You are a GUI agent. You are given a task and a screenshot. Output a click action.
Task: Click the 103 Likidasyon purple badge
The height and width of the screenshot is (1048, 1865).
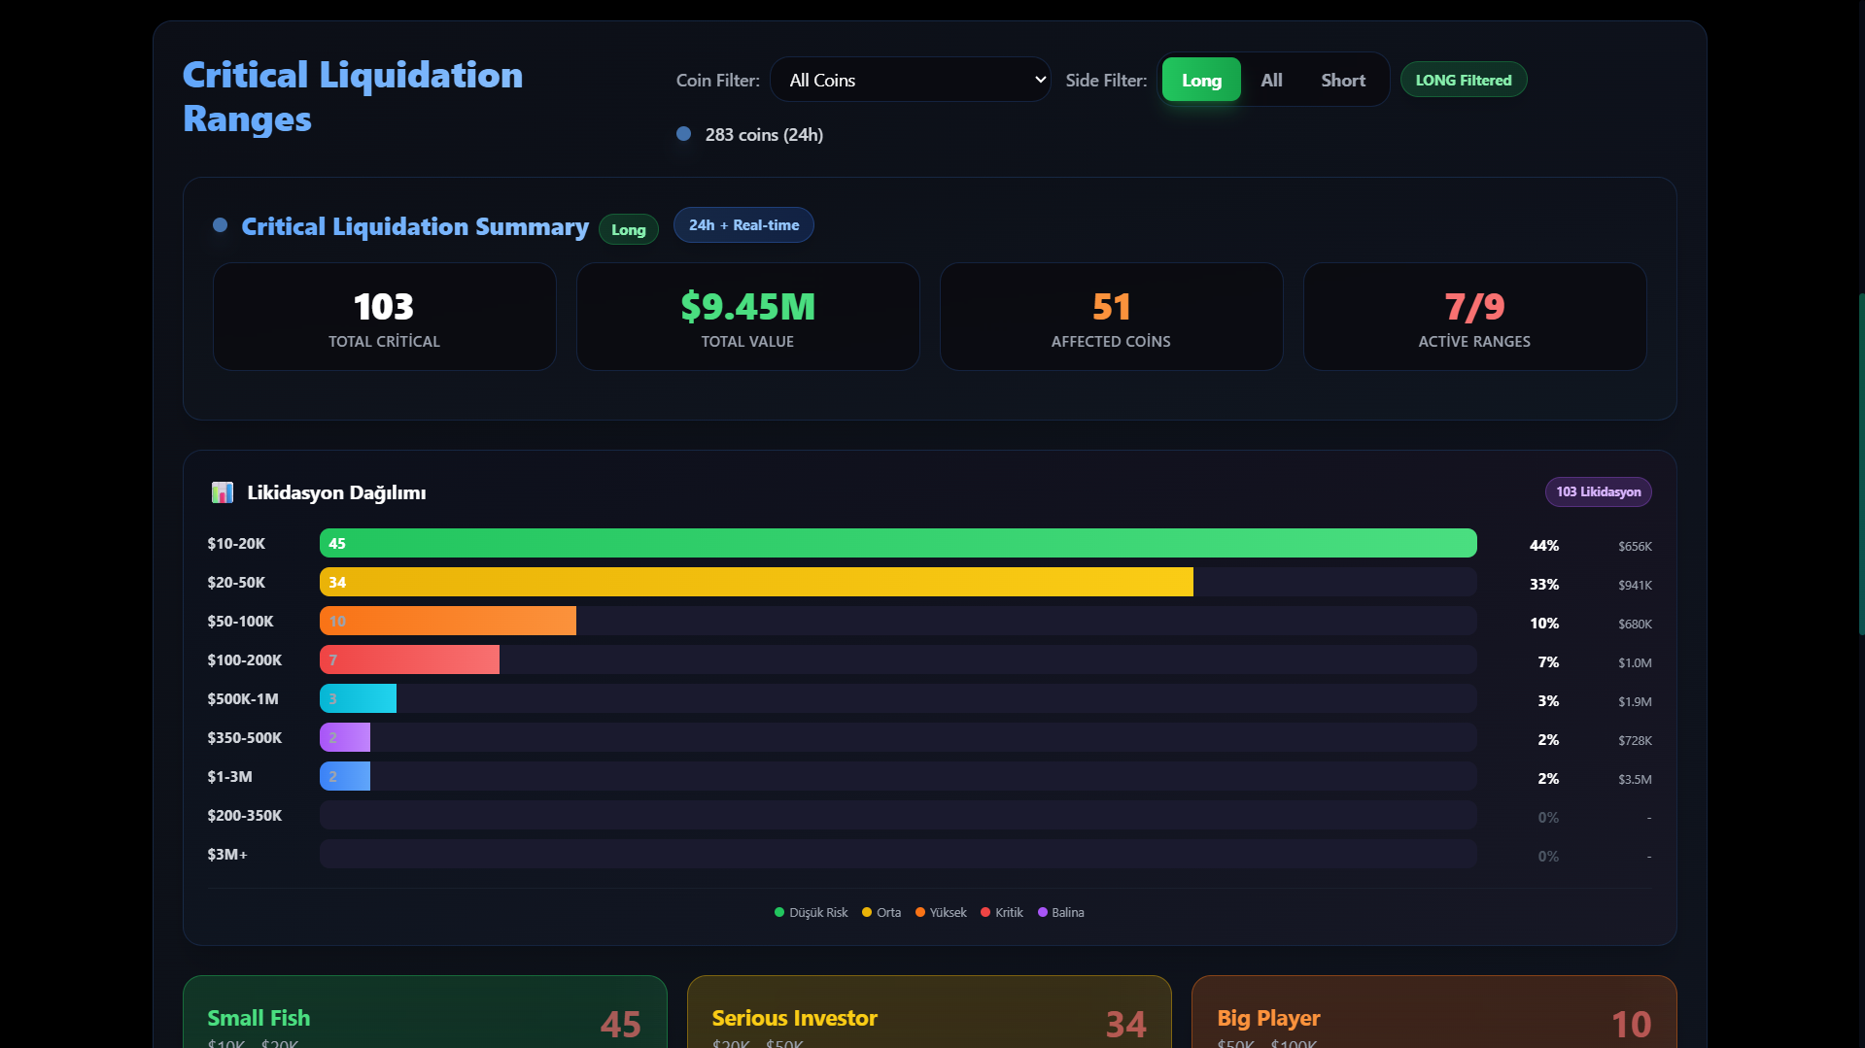pos(1598,491)
